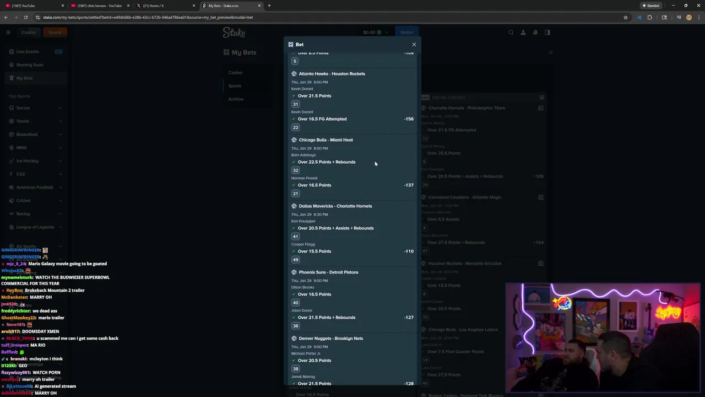Open the Gemini button in Chrome
The width and height of the screenshot is (705, 397).
pos(651,6)
